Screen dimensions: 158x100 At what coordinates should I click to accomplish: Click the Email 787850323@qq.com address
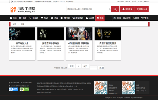tap(19, 86)
